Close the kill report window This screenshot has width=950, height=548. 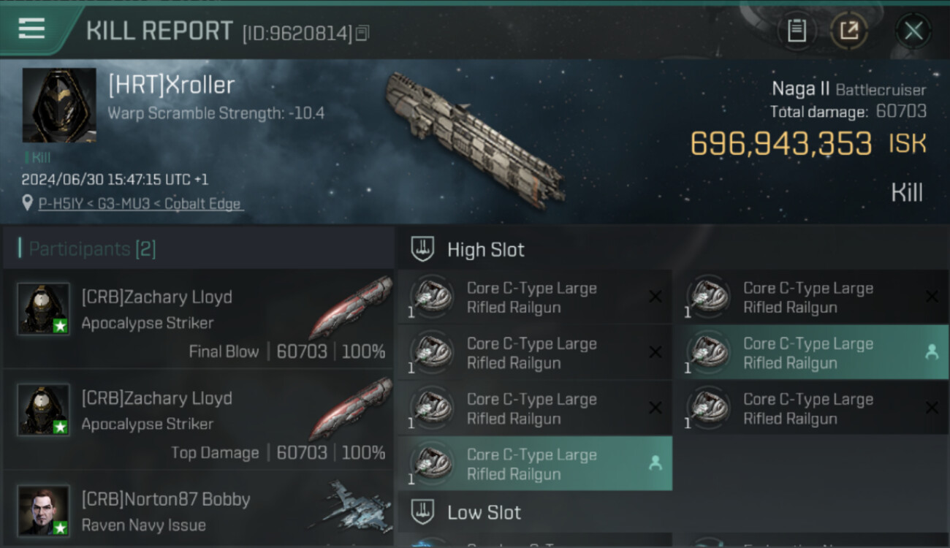913,31
